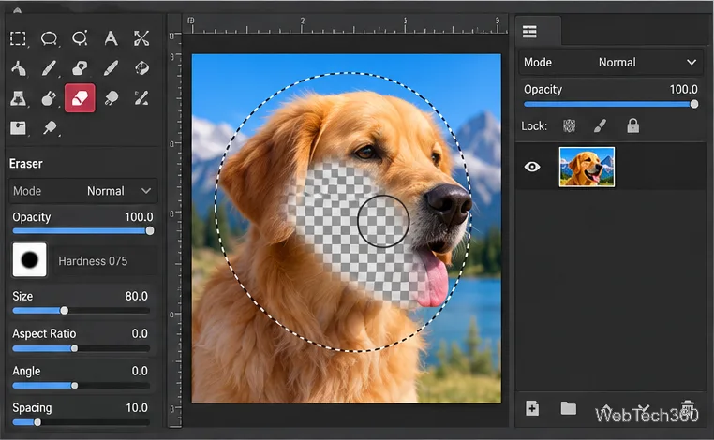
Task: Adjust the brush Size slider
Action: (82, 310)
